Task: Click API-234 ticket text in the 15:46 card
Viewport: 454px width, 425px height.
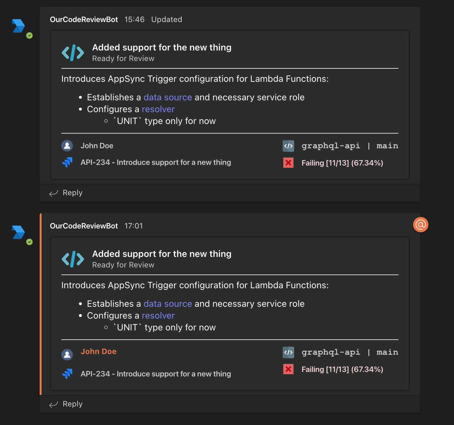Action: [x=156, y=162]
